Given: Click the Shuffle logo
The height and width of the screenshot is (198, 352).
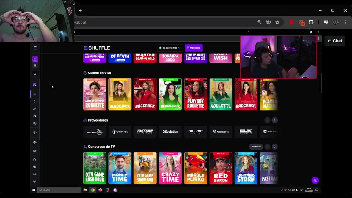Looking at the screenshot, I should [97, 48].
